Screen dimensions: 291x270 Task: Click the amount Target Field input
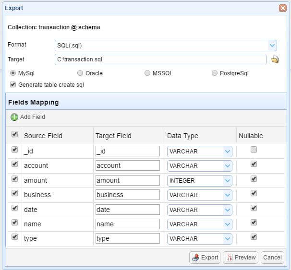coord(128,180)
